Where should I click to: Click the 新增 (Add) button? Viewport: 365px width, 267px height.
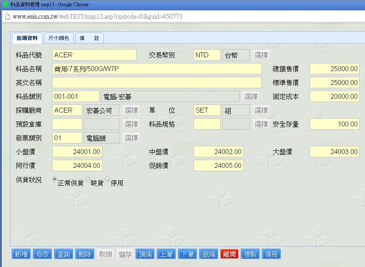pos(21,254)
